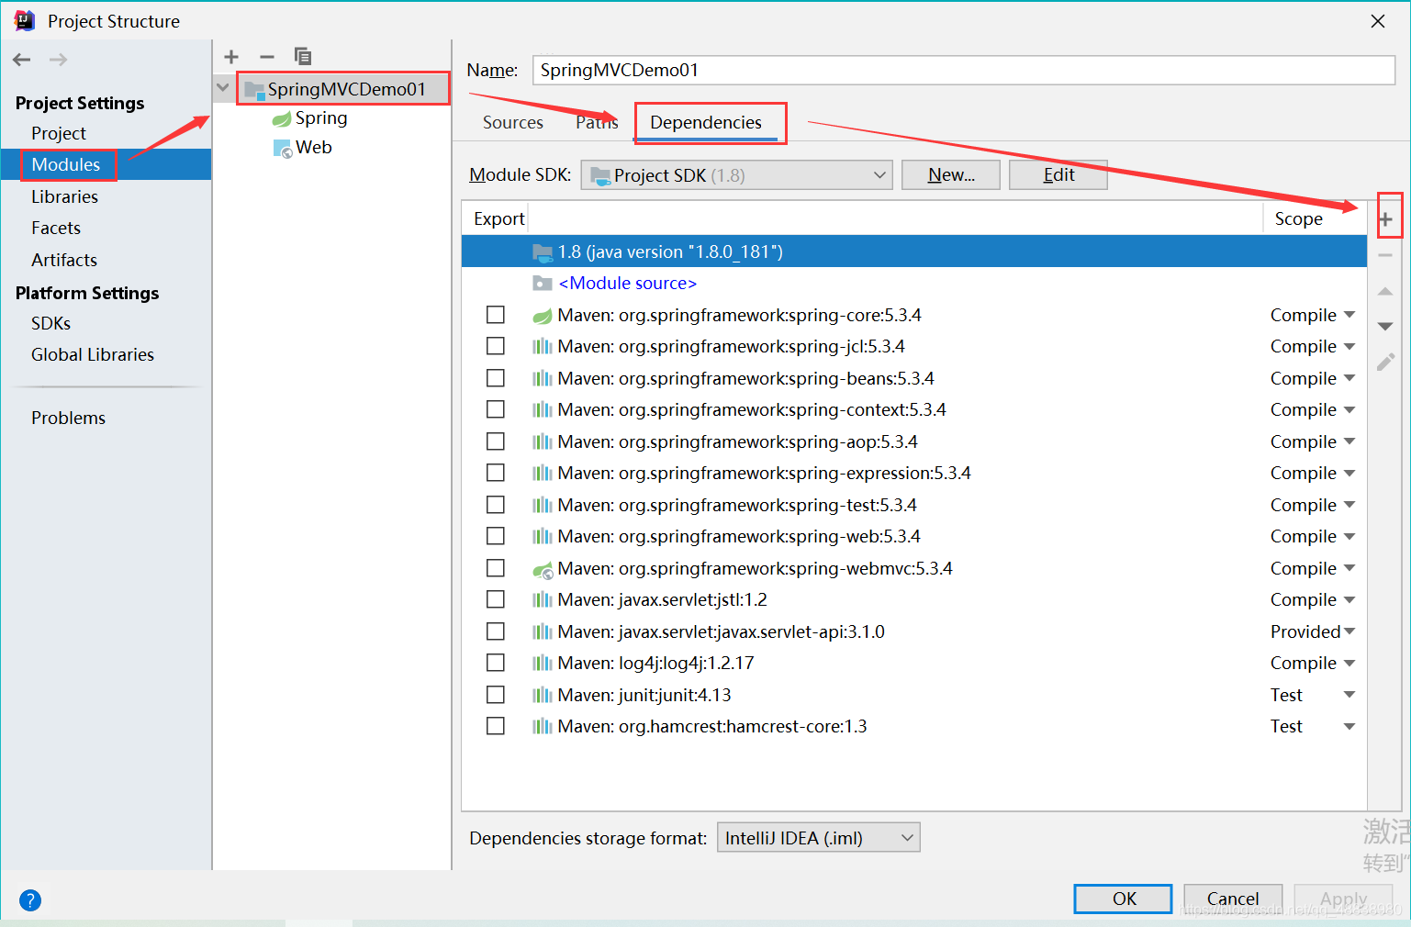Open scope dropdown for spring-webmvc
This screenshot has height=927, width=1411.
[1349, 568]
